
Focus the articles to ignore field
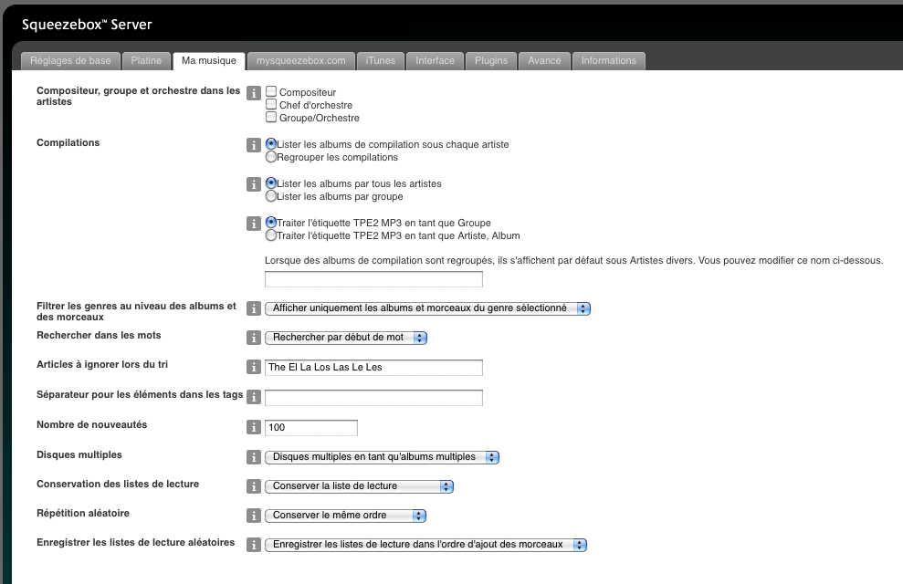pos(373,368)
